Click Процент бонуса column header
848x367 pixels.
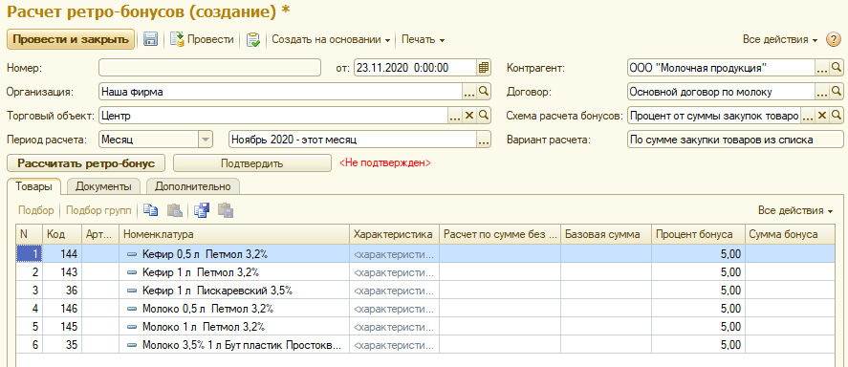(698, 234)
